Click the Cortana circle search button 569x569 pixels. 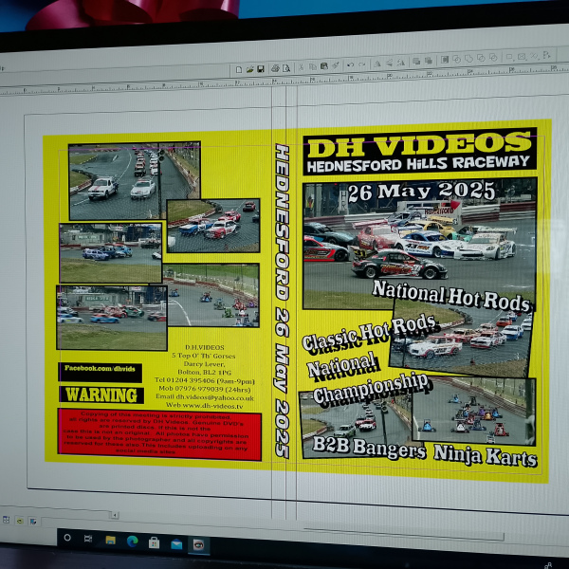[66, 538]
